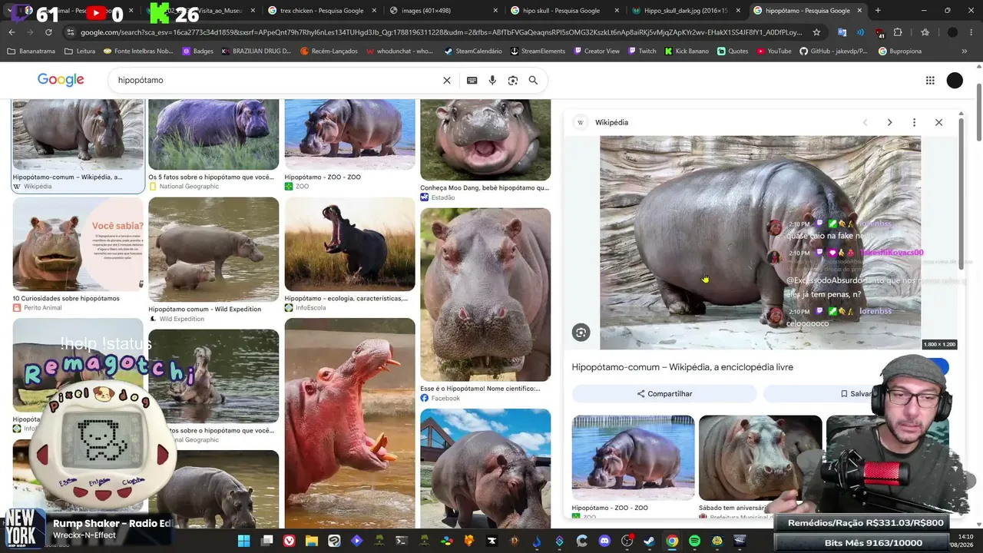Open the '10 Curiosidades sobre hipopótamos' result
This screenshot has width=983, height=553.
click(x=78, y=244)
